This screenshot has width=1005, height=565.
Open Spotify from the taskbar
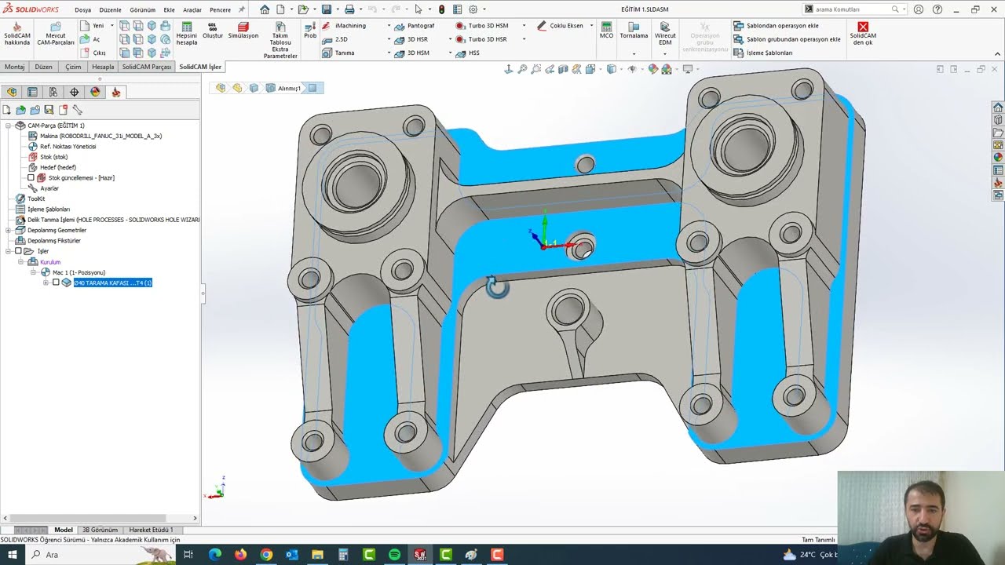click(x=394, y=555)
